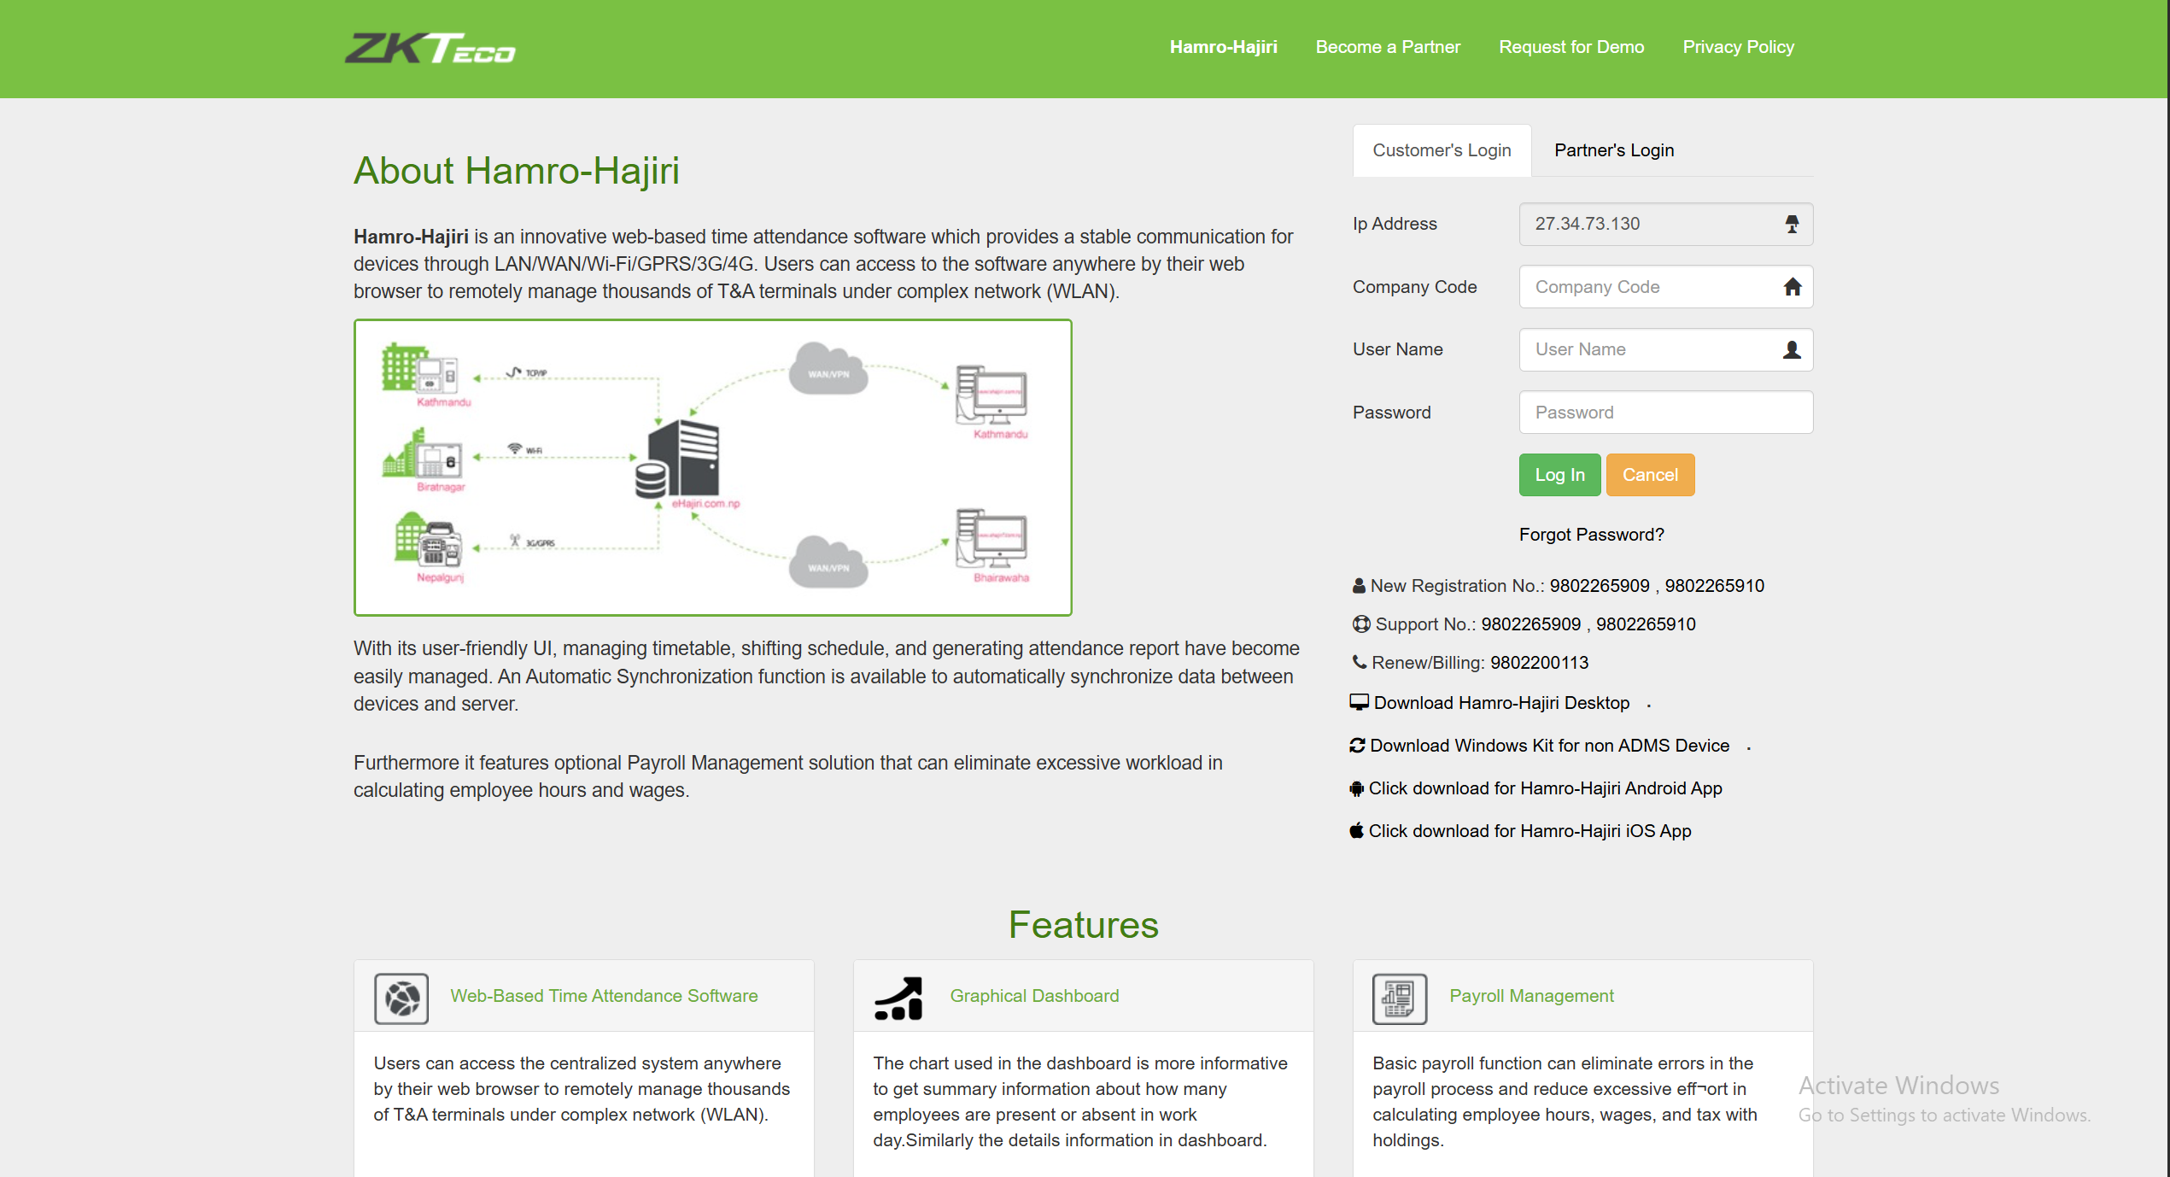
Task: Click the desktop monitor icon beside Download Desktop
Action: [x=1358, y=702]
